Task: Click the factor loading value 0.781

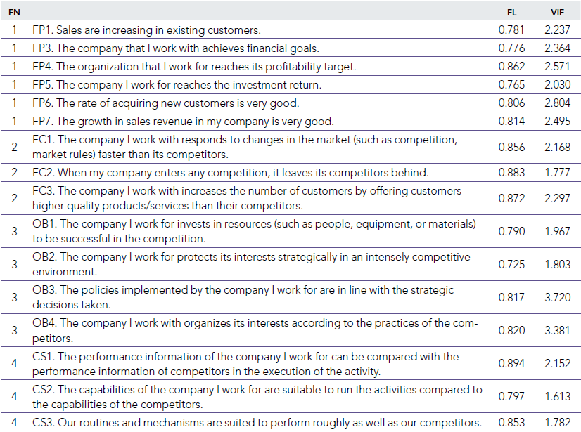Action: 511,30
